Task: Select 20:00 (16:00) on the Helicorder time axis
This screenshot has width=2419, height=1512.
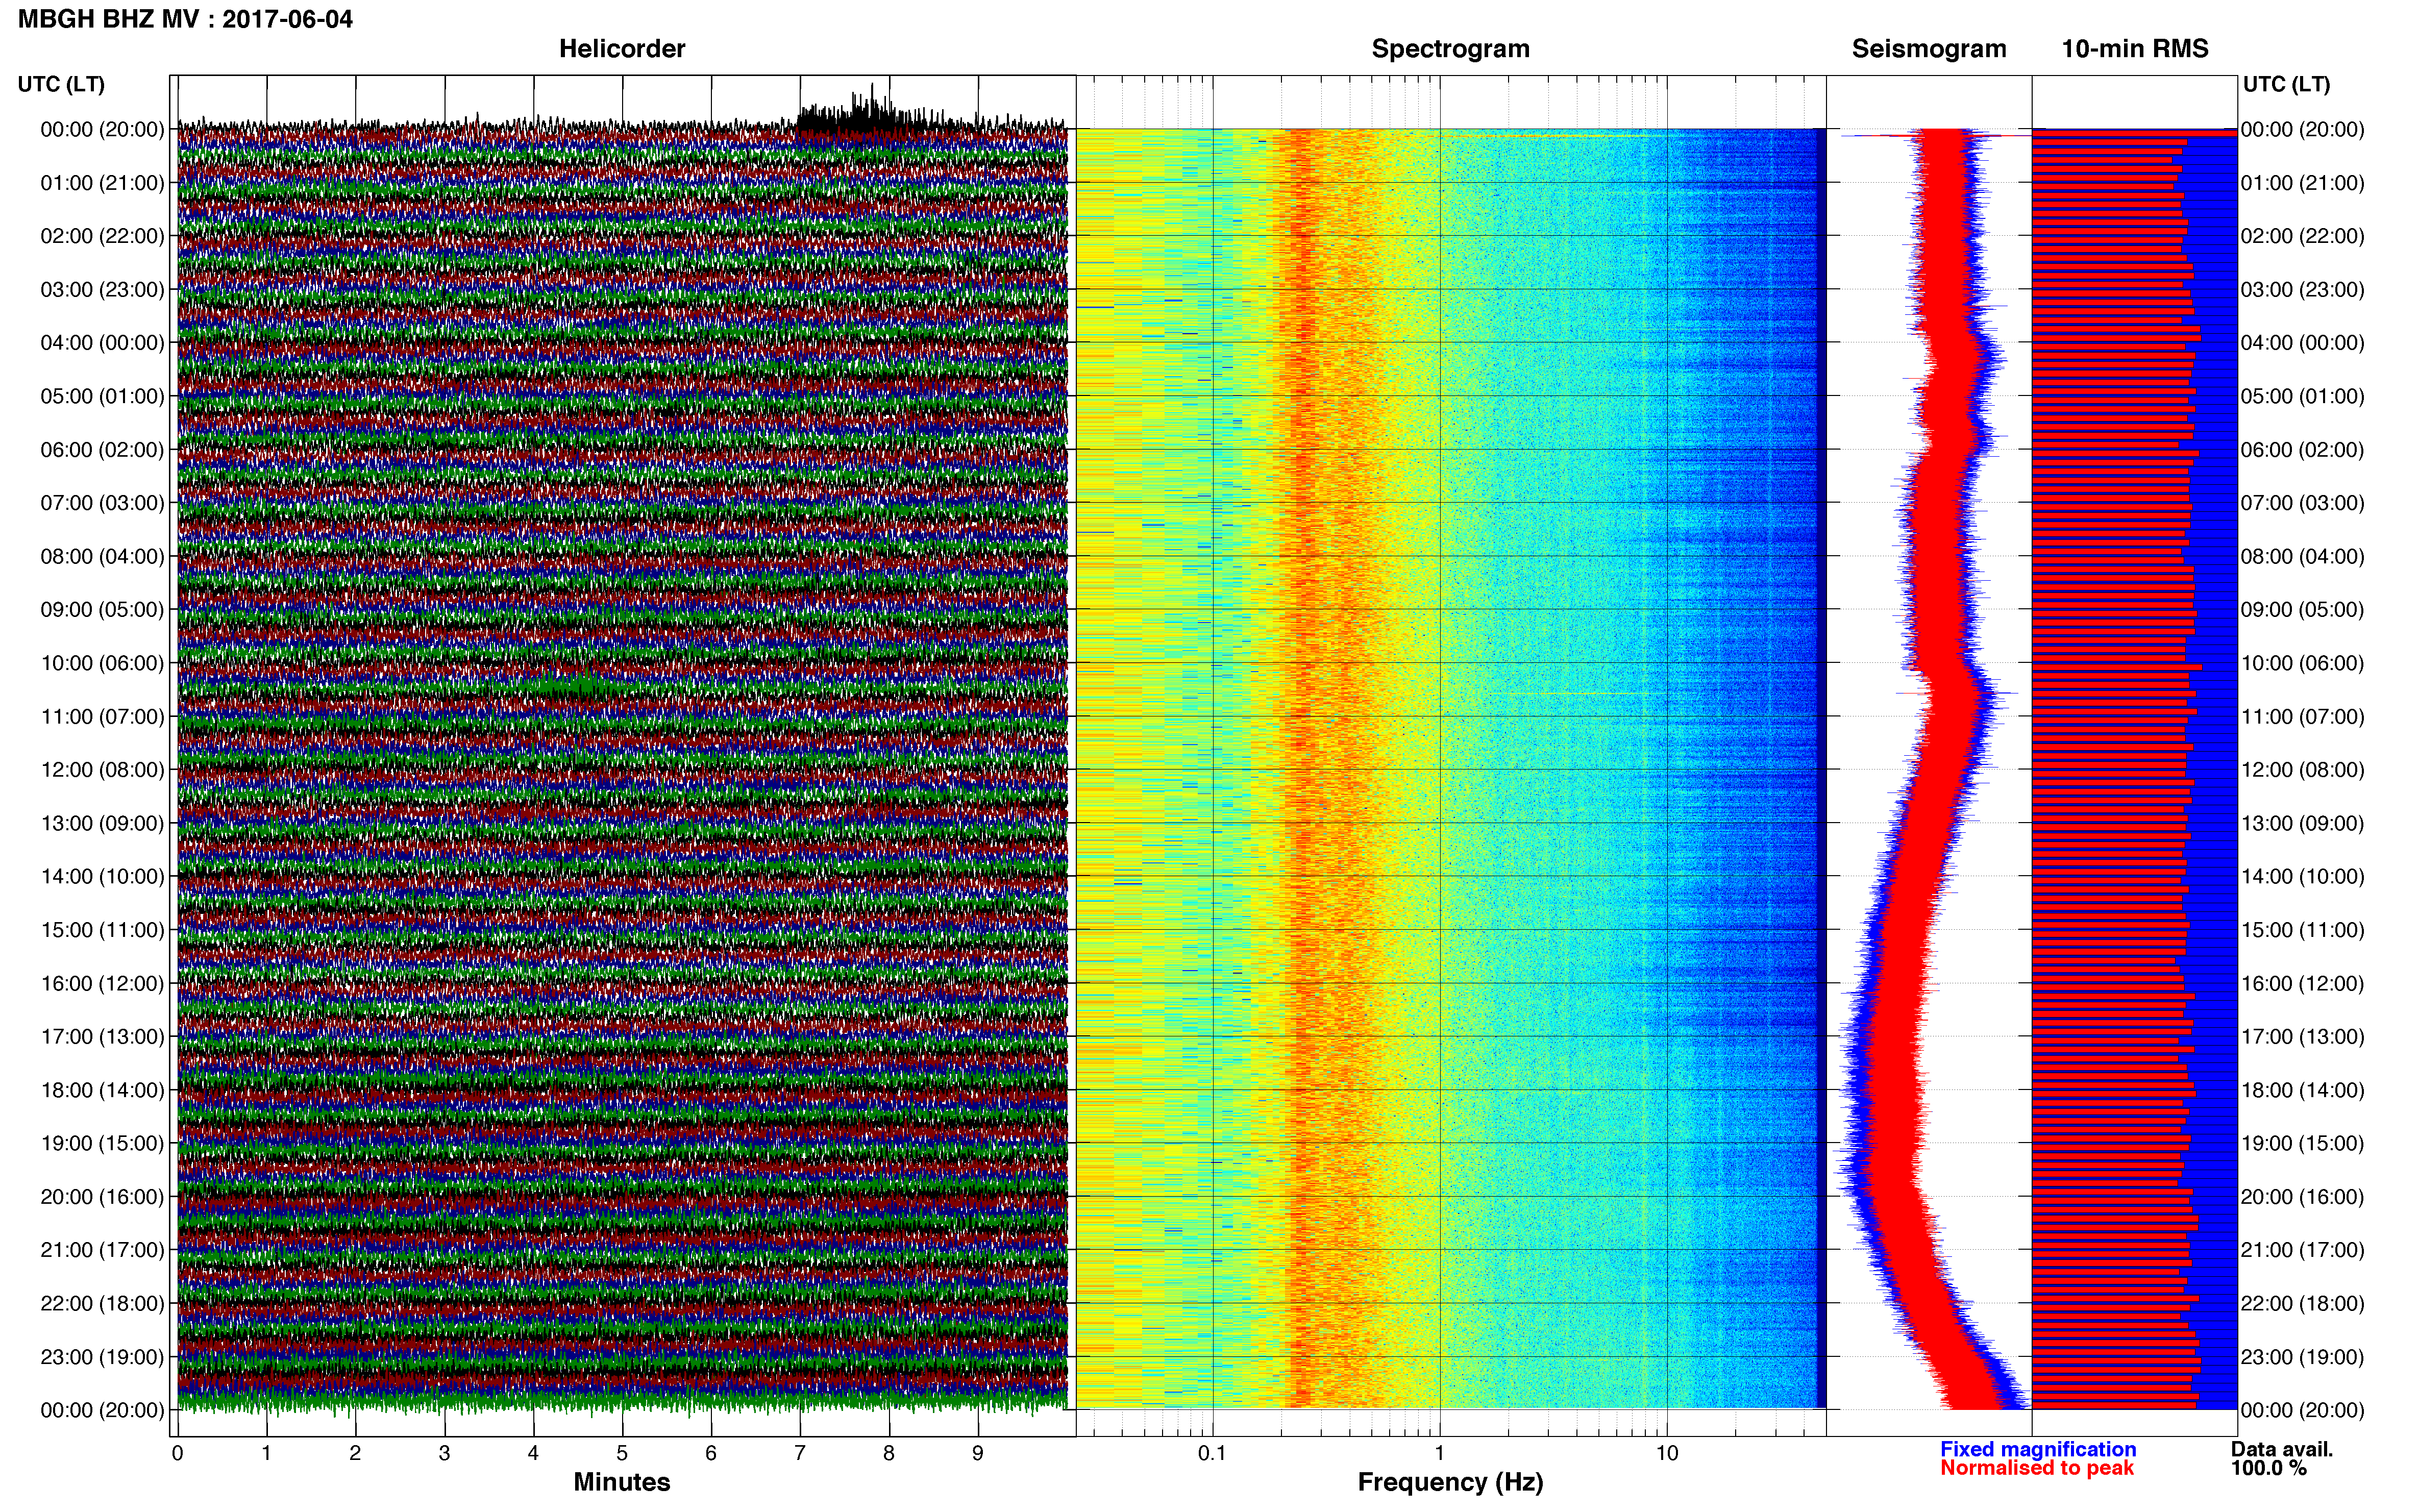Action: coord(102,1197)
